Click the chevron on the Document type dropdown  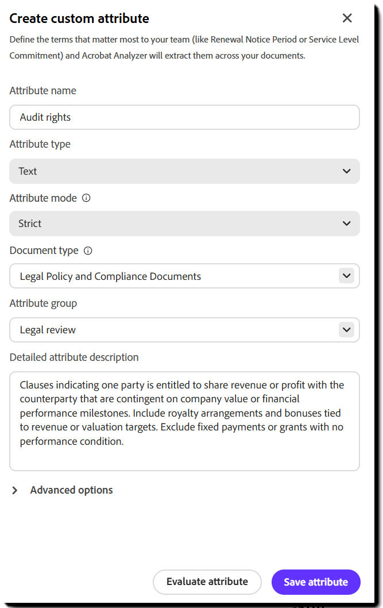(x=347, y=276)
